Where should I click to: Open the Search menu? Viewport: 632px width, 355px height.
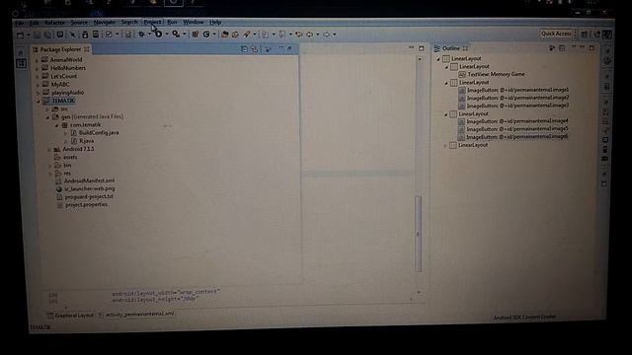tap(129, 22)
